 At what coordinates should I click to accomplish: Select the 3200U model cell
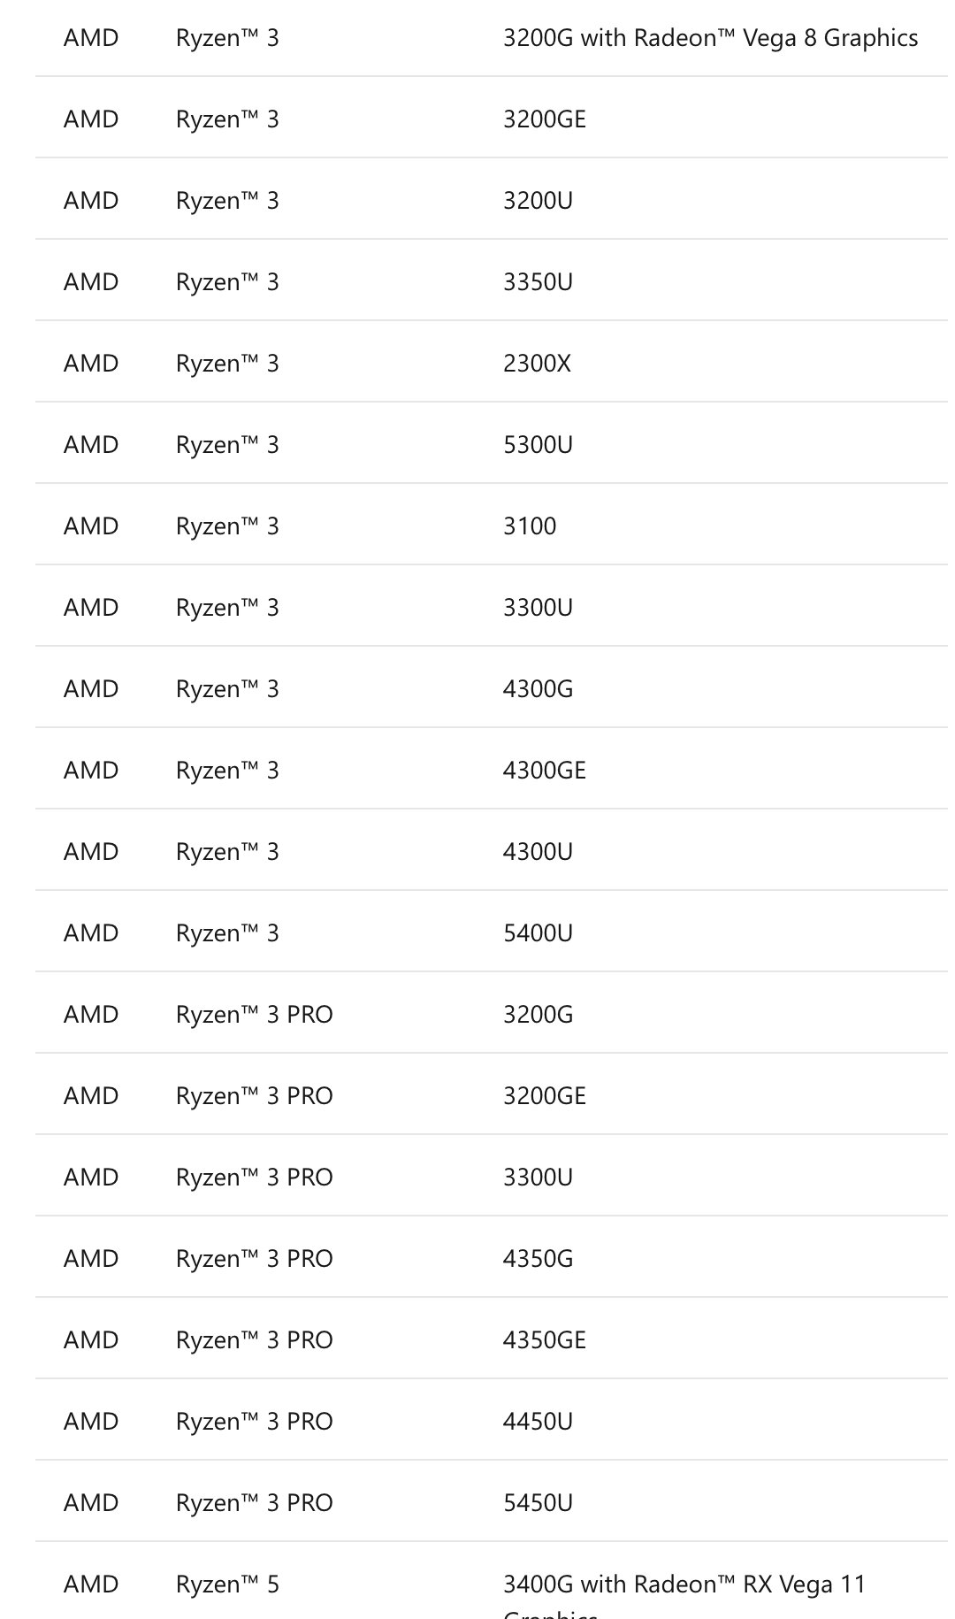538,201
